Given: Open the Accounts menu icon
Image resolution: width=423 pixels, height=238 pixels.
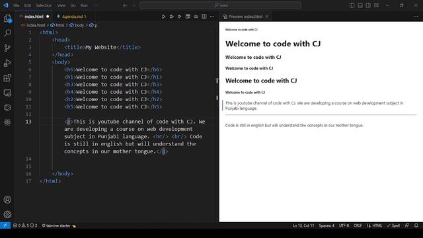Looking at the screenshot, I should [7, 200].
